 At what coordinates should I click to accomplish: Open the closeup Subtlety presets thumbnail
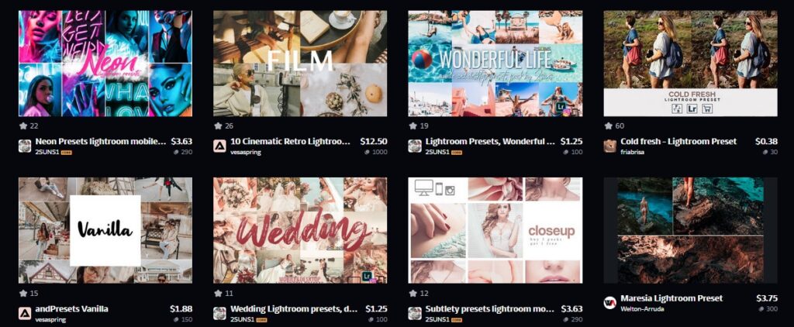tap(495, 230)
